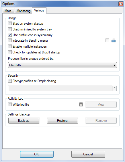
Task: Click the USB portable mode icon
Action: [113, 40]
